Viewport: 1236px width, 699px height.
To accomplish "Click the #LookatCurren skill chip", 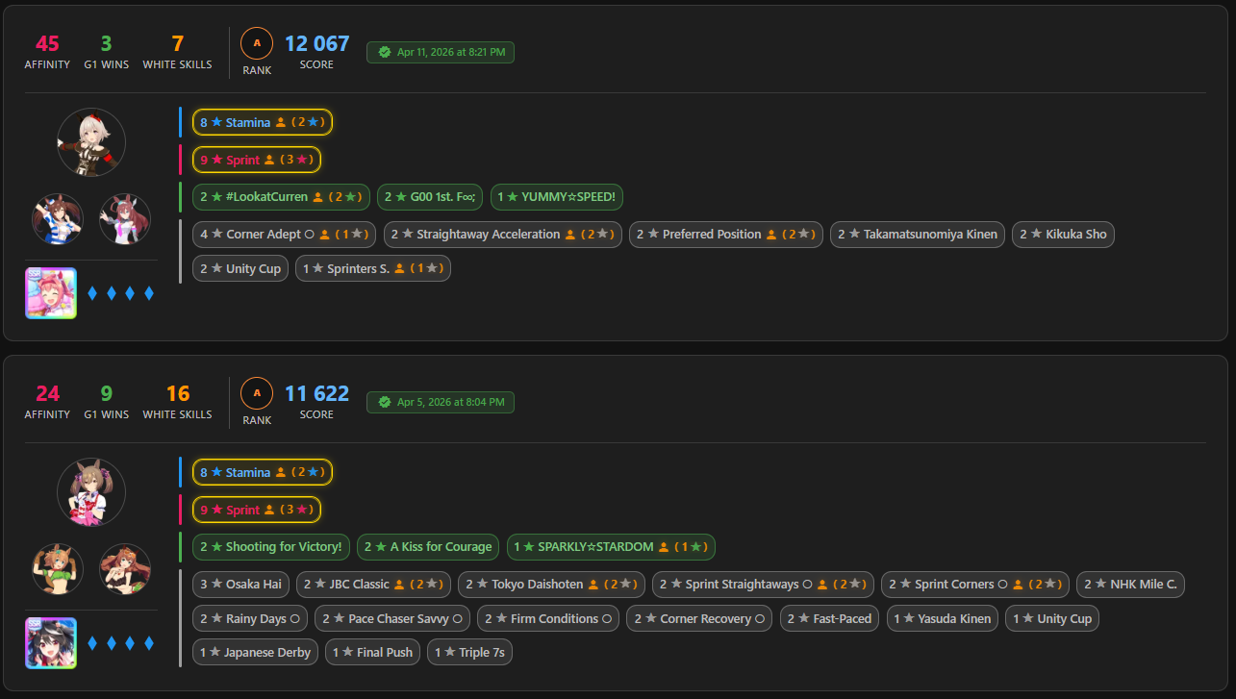I will (281, 197).
